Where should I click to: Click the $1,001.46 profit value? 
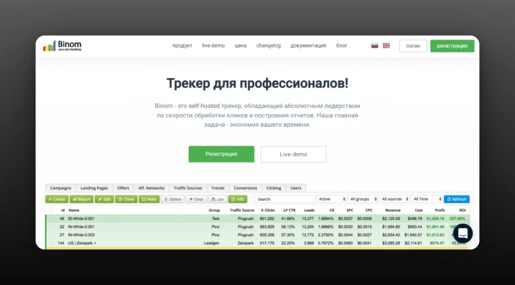435,227
